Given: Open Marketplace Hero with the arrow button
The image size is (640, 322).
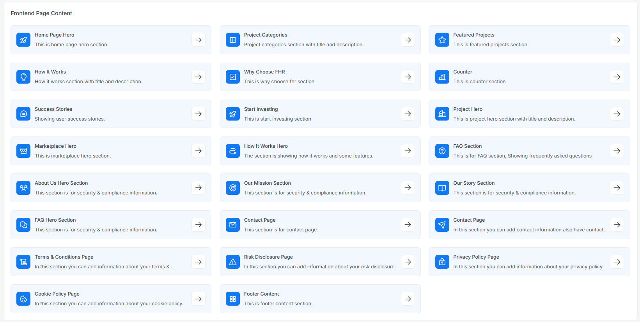Looking at the screenshot, I should (199, 150).
